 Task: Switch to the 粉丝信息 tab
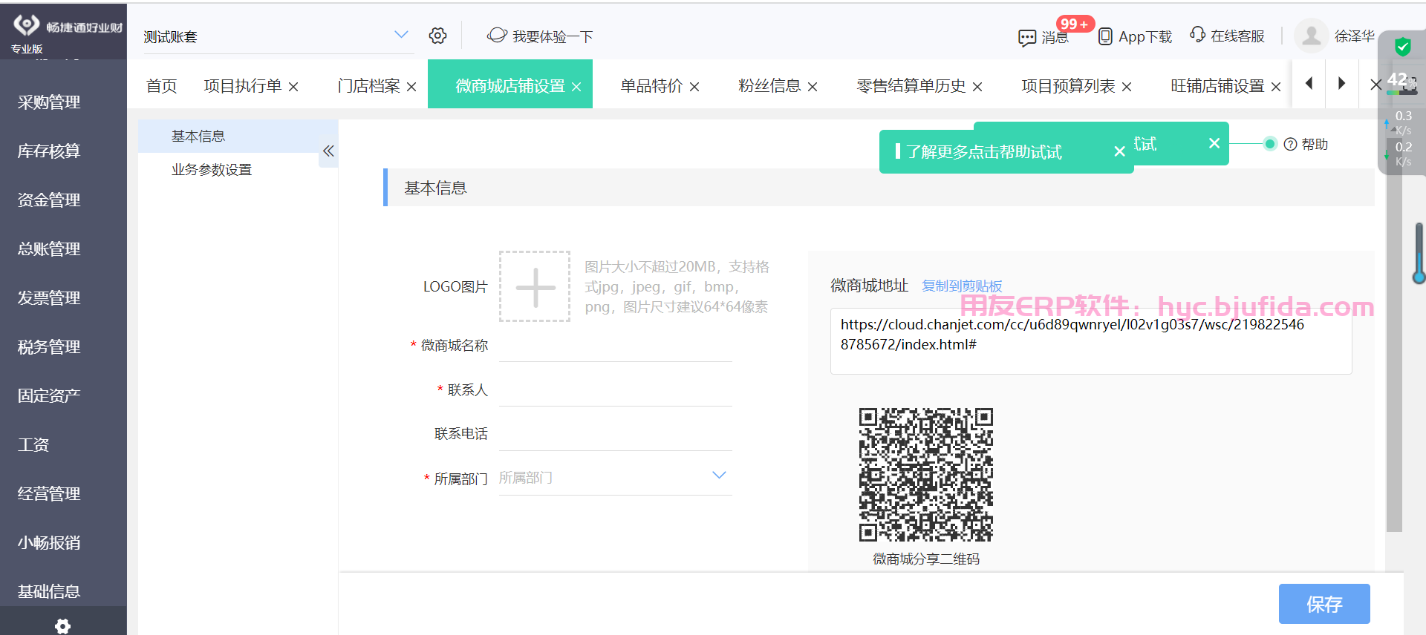769,86
